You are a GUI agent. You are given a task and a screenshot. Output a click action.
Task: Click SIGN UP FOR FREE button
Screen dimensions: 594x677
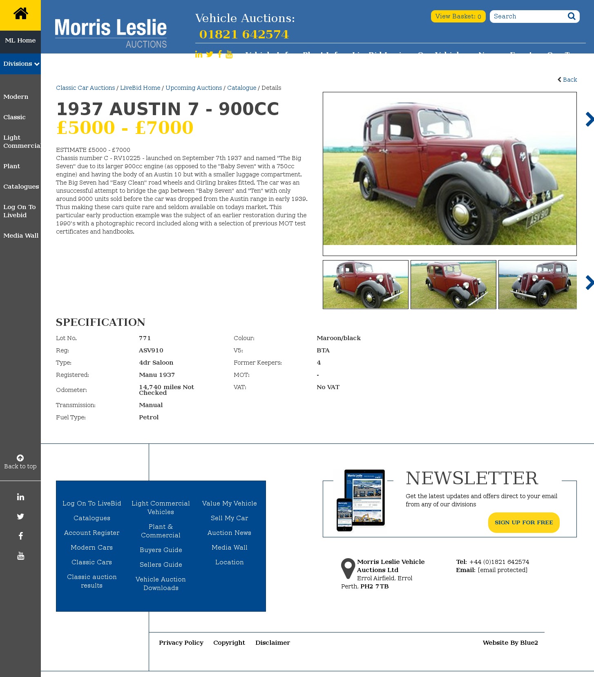(524, 523)
